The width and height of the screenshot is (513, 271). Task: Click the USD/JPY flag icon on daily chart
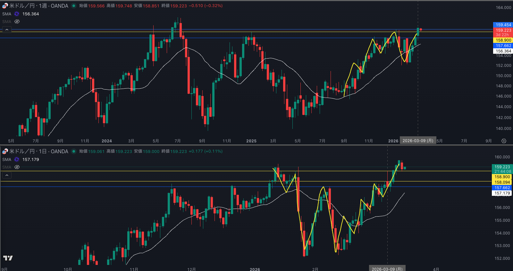click(5, 151)
